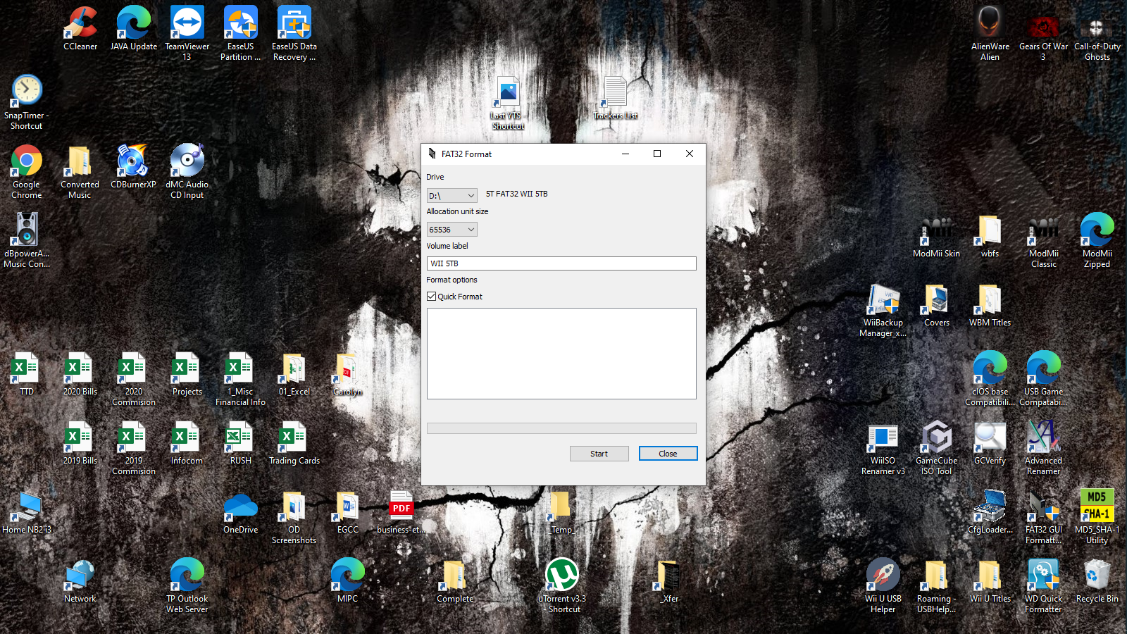1127x634 pixels.
Task: Open the USB Game Compatibility shortcut
Action: point(1044,368)
